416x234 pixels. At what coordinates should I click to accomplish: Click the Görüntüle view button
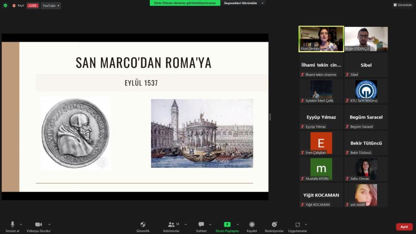(403, 5)
